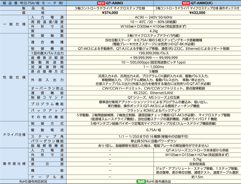Click the NEW badge beside QT-AMM3
This screenshot has height=184, width=241.
(x=102, y=3)
